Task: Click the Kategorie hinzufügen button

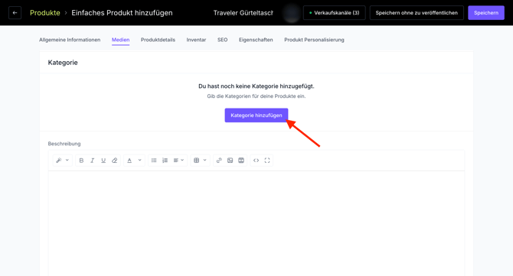Action: [x=256, y=115]
